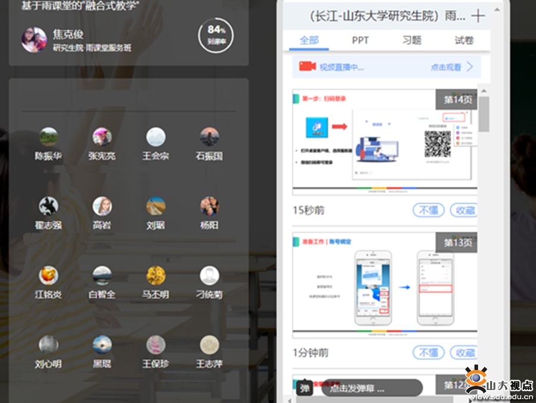Switch to the 习题 tab
536x403 pixels.
[x=412, y=40]
